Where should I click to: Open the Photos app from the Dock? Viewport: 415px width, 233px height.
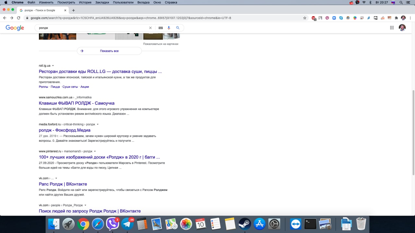186,224
